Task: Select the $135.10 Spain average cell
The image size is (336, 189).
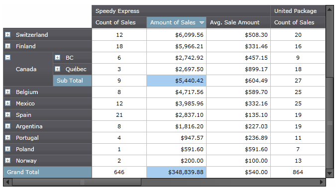Action: coord(238,115)
